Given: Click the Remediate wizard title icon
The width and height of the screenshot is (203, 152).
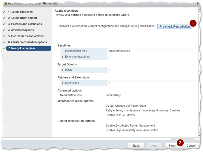Looking at the screenshot, I should coord(5,4).
